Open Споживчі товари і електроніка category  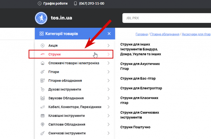(x=74, y=63)
